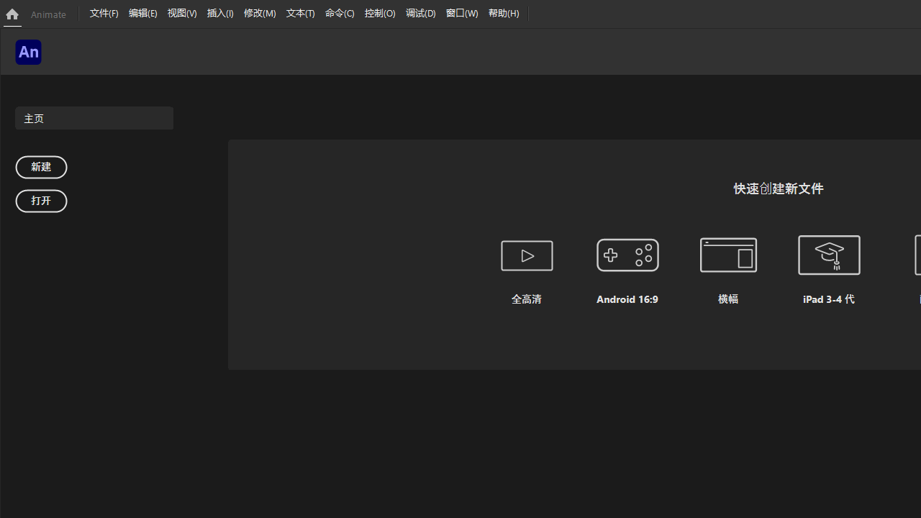
Task: Open the 命令(C) menu
Action: tap(340, 13)
